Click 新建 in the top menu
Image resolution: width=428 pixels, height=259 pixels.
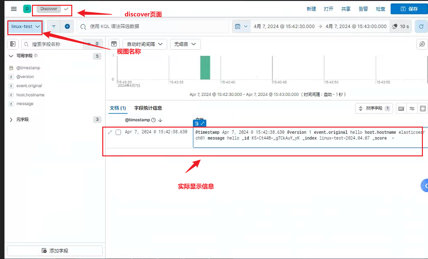pos(311,9)
